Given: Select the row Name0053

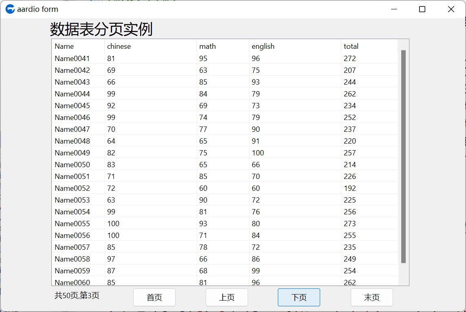Looking at the screenshot, I should [225, 200].
